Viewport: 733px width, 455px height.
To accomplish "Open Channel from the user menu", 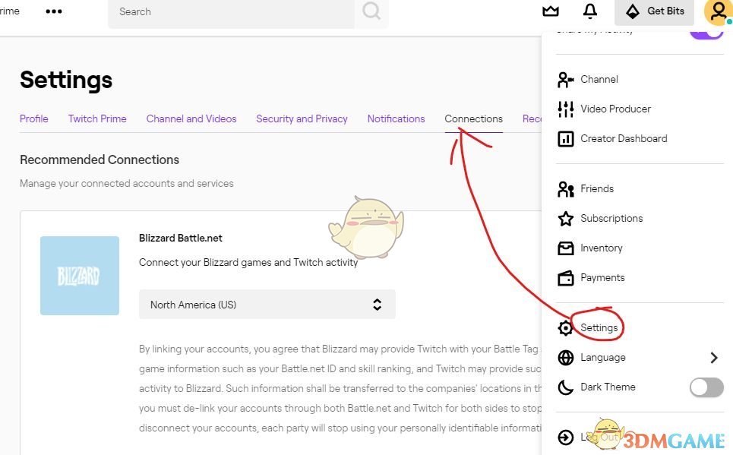I will [x=599, y=80].
